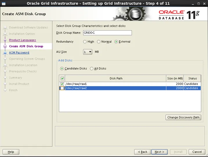Click the window menu icon in title bar
Image resolution: width=208 pixels, height=157 pixels.
point(3,3)
